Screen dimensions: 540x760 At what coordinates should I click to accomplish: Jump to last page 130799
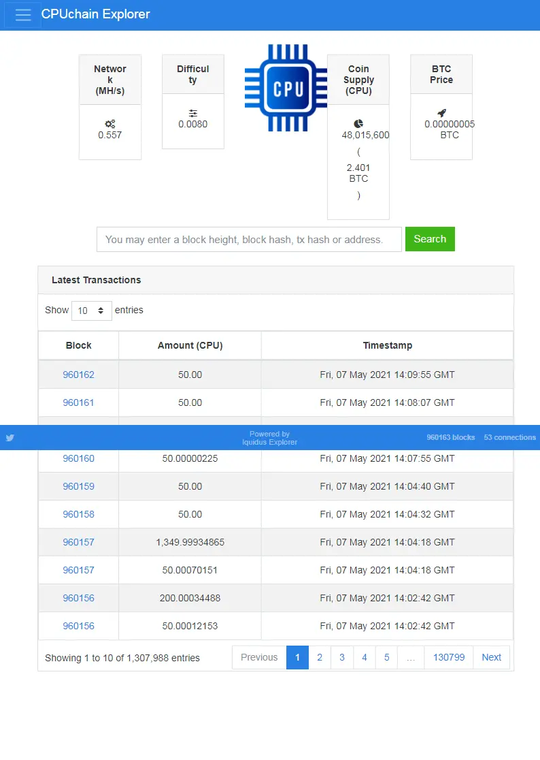point(449,658)
